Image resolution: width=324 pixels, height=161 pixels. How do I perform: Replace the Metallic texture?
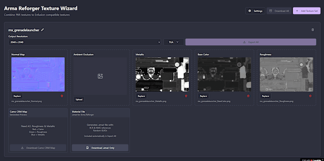pyautogui.click(x=141, y=96)
